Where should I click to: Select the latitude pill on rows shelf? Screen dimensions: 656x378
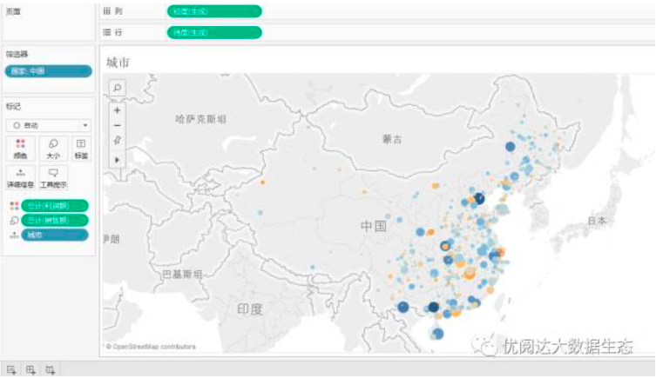[214, 32]
